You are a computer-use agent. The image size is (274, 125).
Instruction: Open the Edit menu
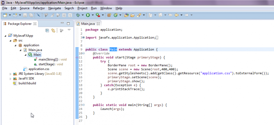pyautogui.click(x=13, y=8)
